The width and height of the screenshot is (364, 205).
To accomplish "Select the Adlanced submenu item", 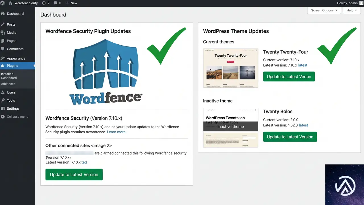I will point(8,84).
